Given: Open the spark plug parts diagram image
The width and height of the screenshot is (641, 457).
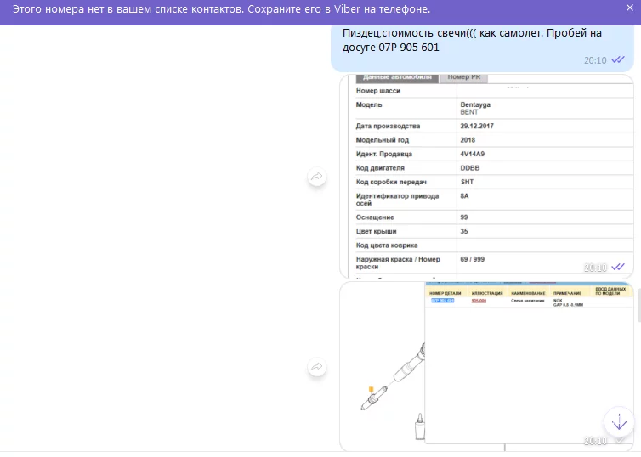Looking at the screenshot, I should 486,366.
